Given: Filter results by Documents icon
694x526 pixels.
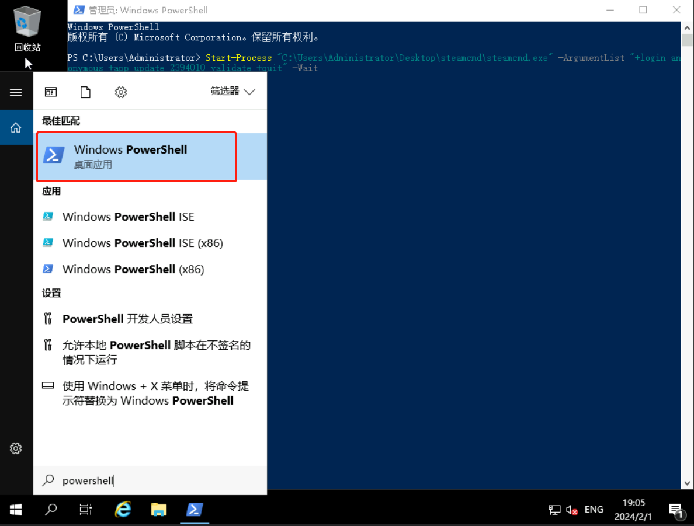Looking at the screenshot, I should tap(85, 92).
